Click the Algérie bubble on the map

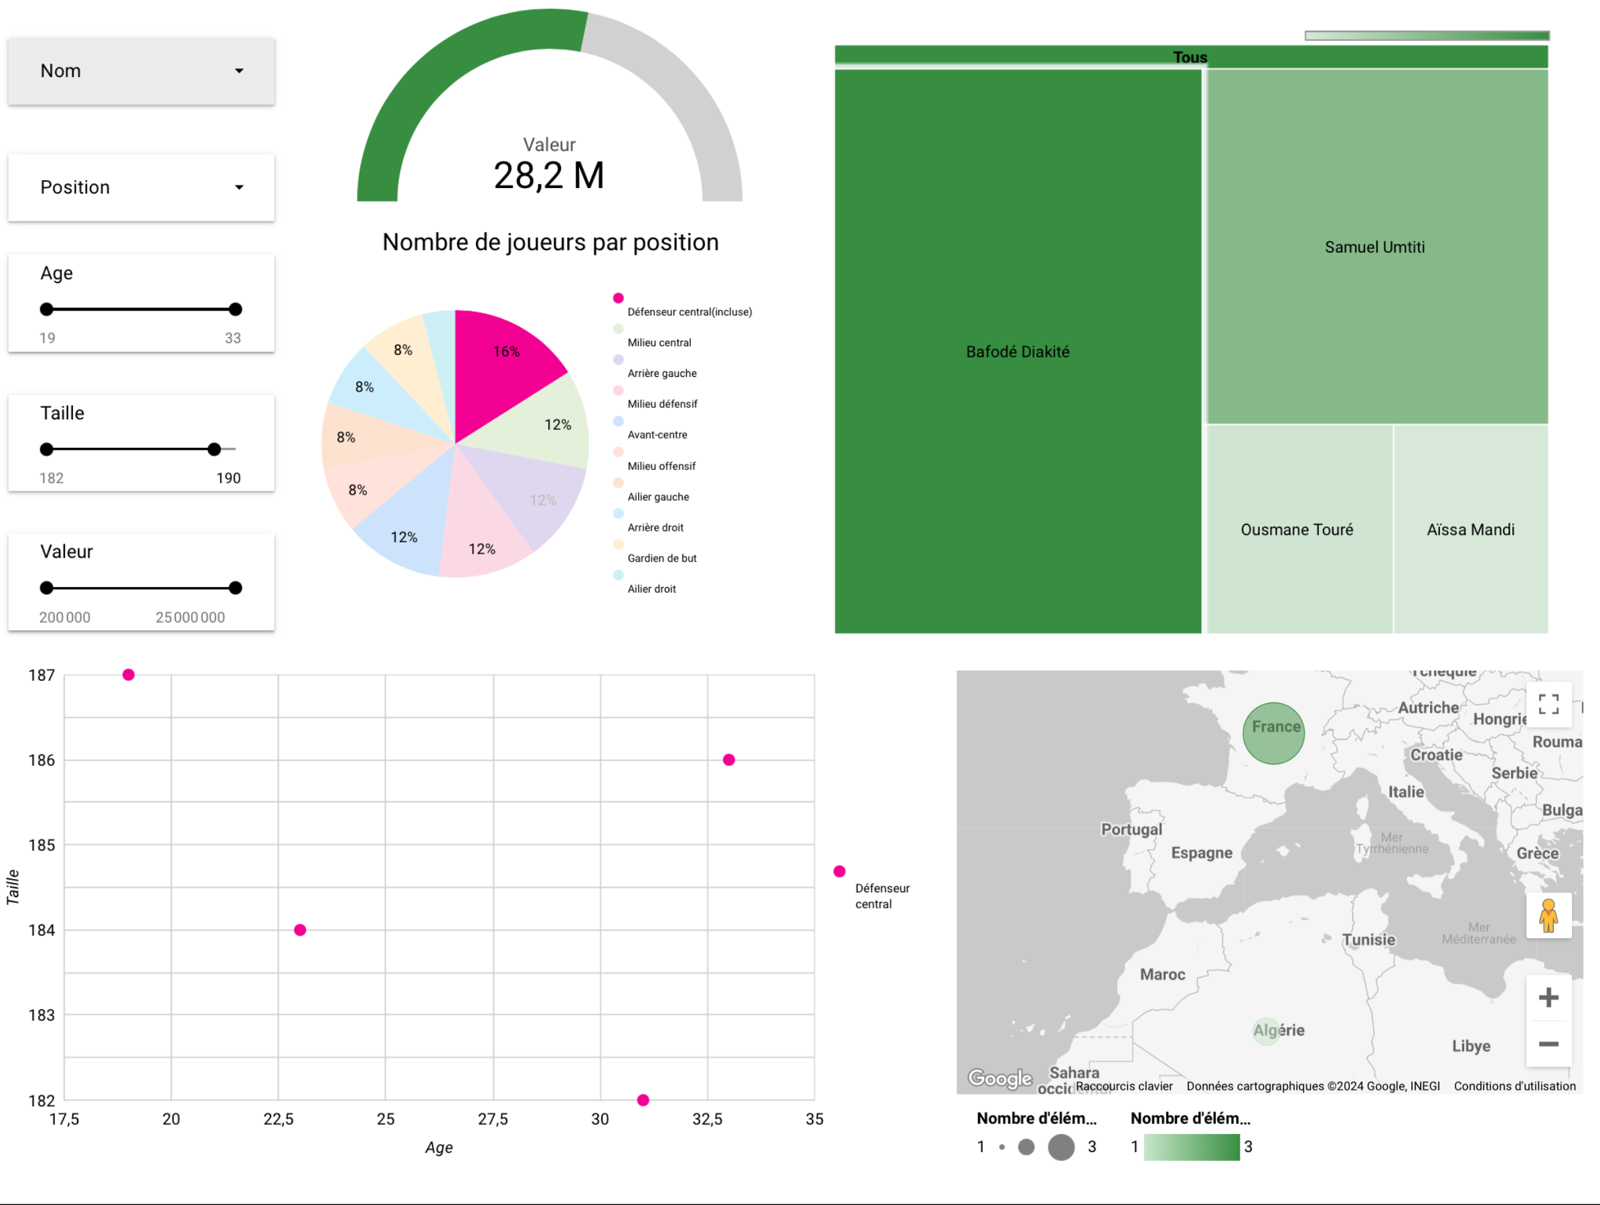(1266, 1030)
